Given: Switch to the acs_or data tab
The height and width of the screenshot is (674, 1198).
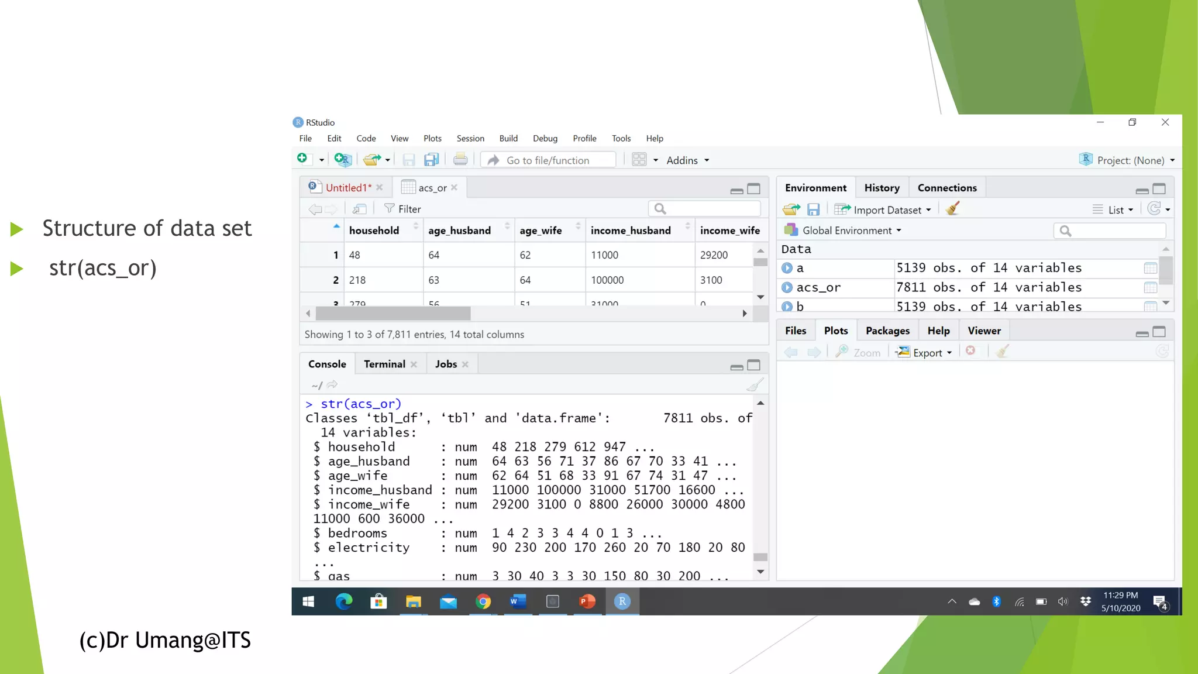Looking at the screenshot, I should point(432,188).
